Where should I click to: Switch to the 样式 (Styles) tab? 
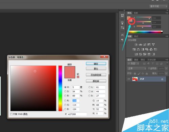136,36
